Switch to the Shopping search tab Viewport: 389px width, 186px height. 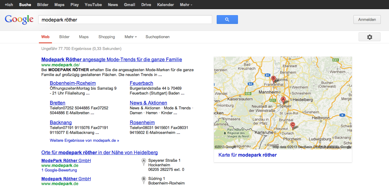107,37
